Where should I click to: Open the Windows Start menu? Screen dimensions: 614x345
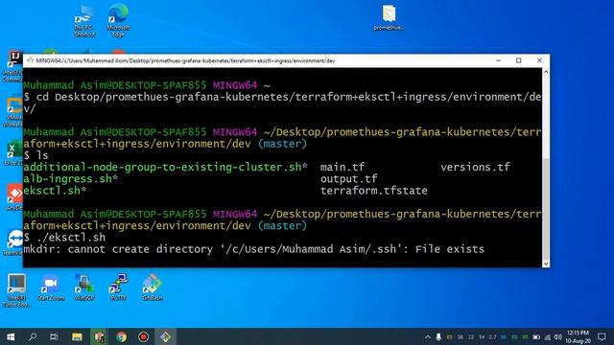[x=11, y=336]
